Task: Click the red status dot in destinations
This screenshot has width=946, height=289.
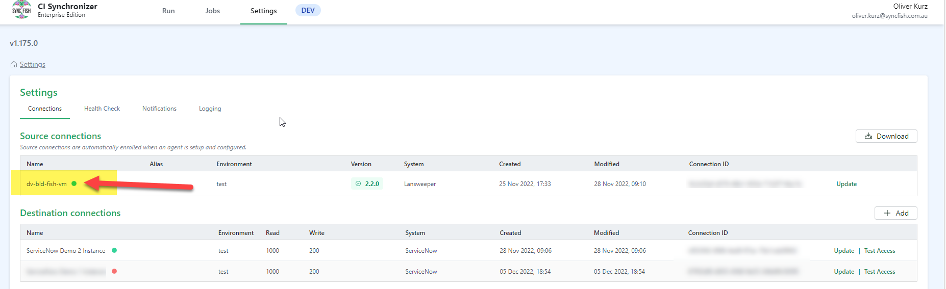Action: [114, 271]
